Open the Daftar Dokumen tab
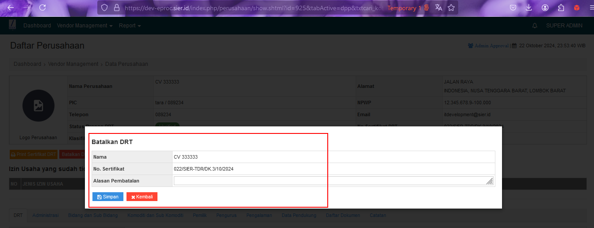Viewport: 594px width, 228px height. 343,216
